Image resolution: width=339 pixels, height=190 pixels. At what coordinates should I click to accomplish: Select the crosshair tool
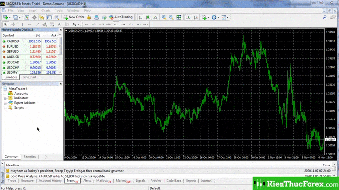pos(13,24)
